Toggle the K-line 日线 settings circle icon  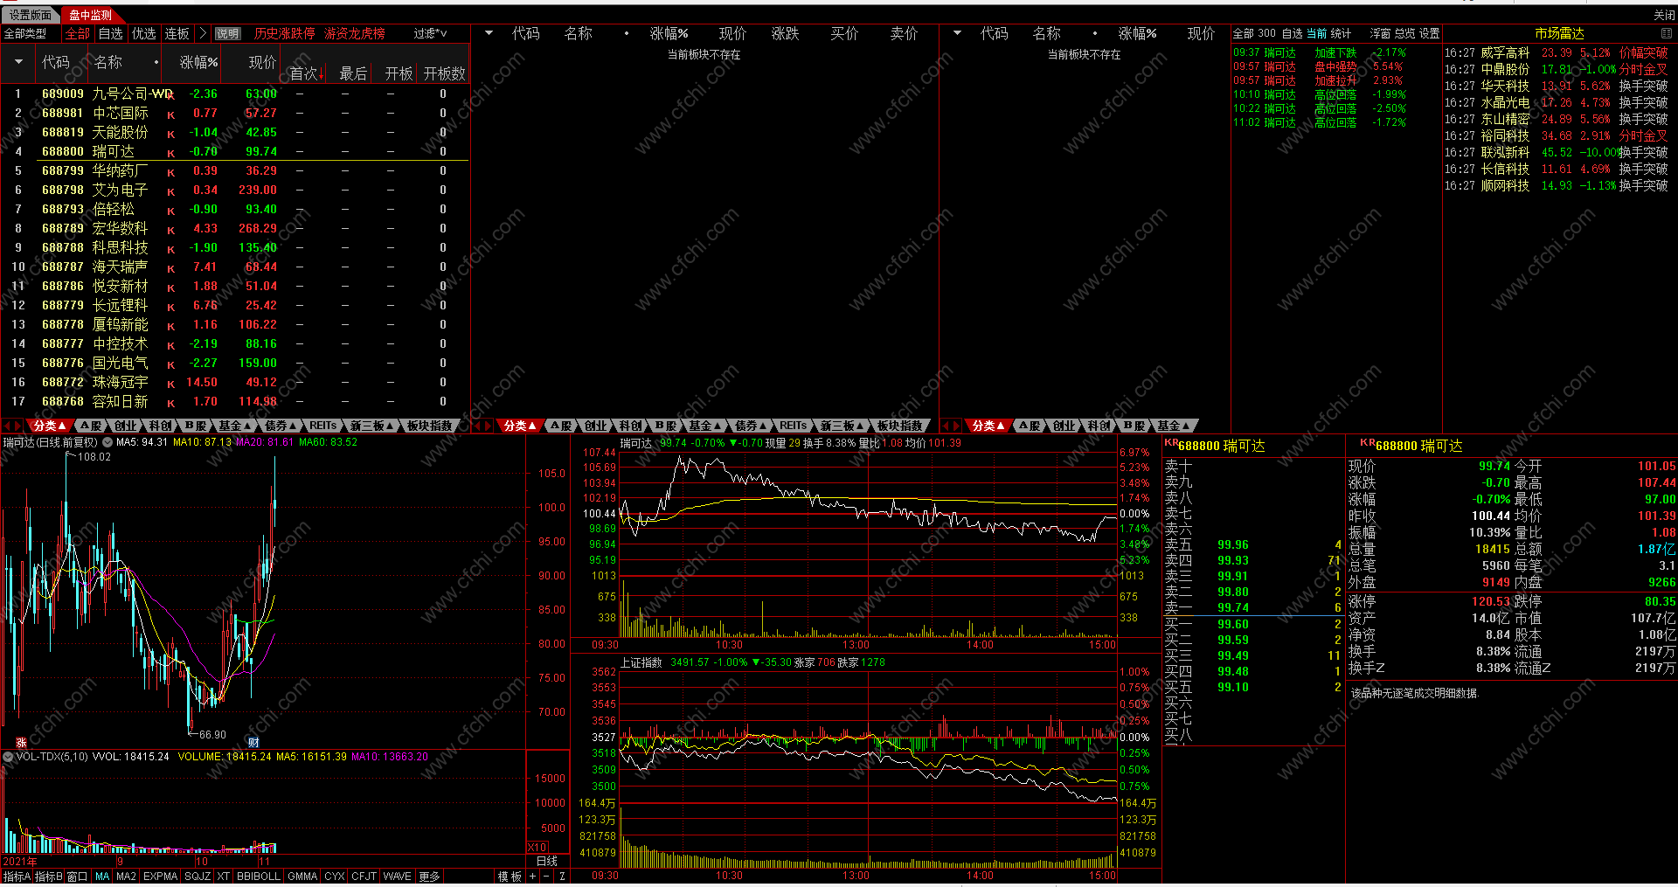click(107, 442)
